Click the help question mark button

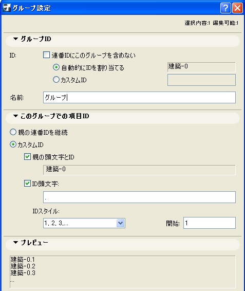point(225,8)
